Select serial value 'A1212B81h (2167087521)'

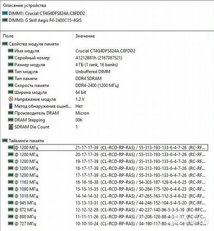[99, 58]
